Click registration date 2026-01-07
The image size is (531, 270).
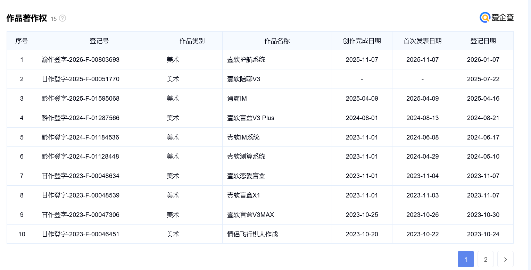coord(483,60)
